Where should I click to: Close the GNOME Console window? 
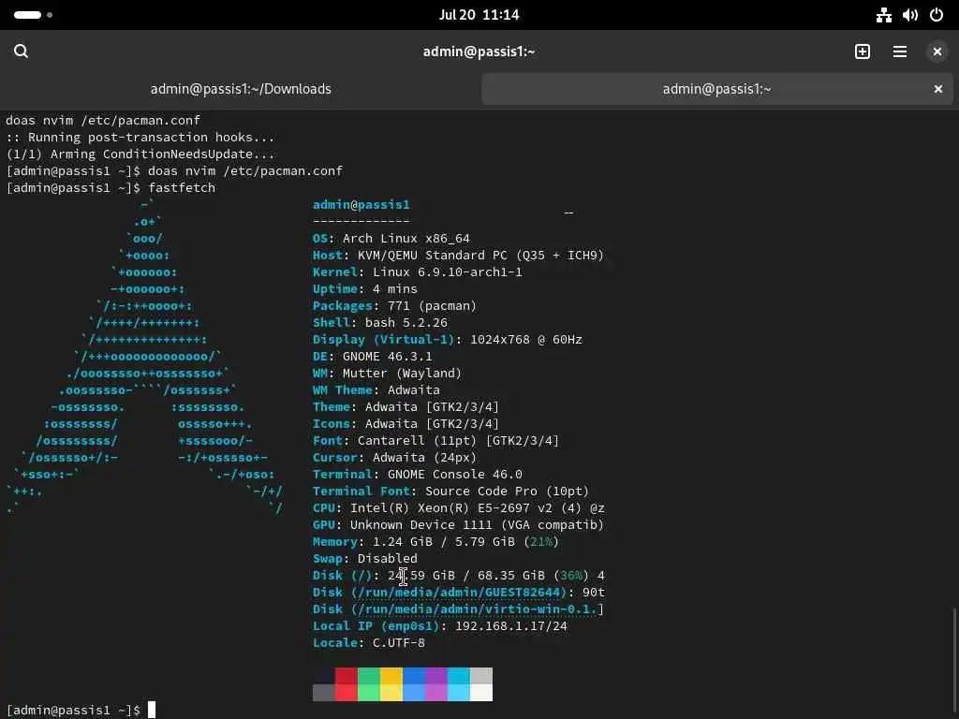(937, 52)
